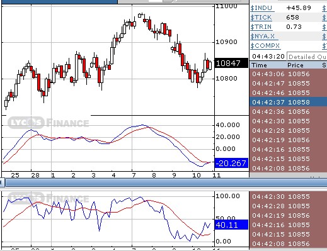
Task: Click the 40.11 stochastic value label
Action: pyautogui.click(x=231, y=225)
